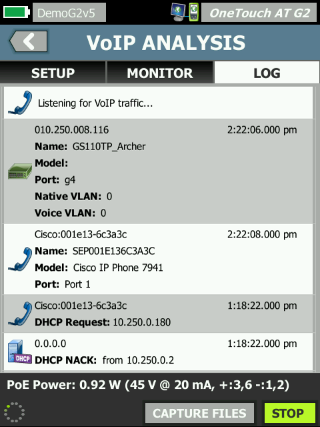The height and width of the screenshot is (427, 320).
Task: Click the battery status icon
Action: click(17, 13)
